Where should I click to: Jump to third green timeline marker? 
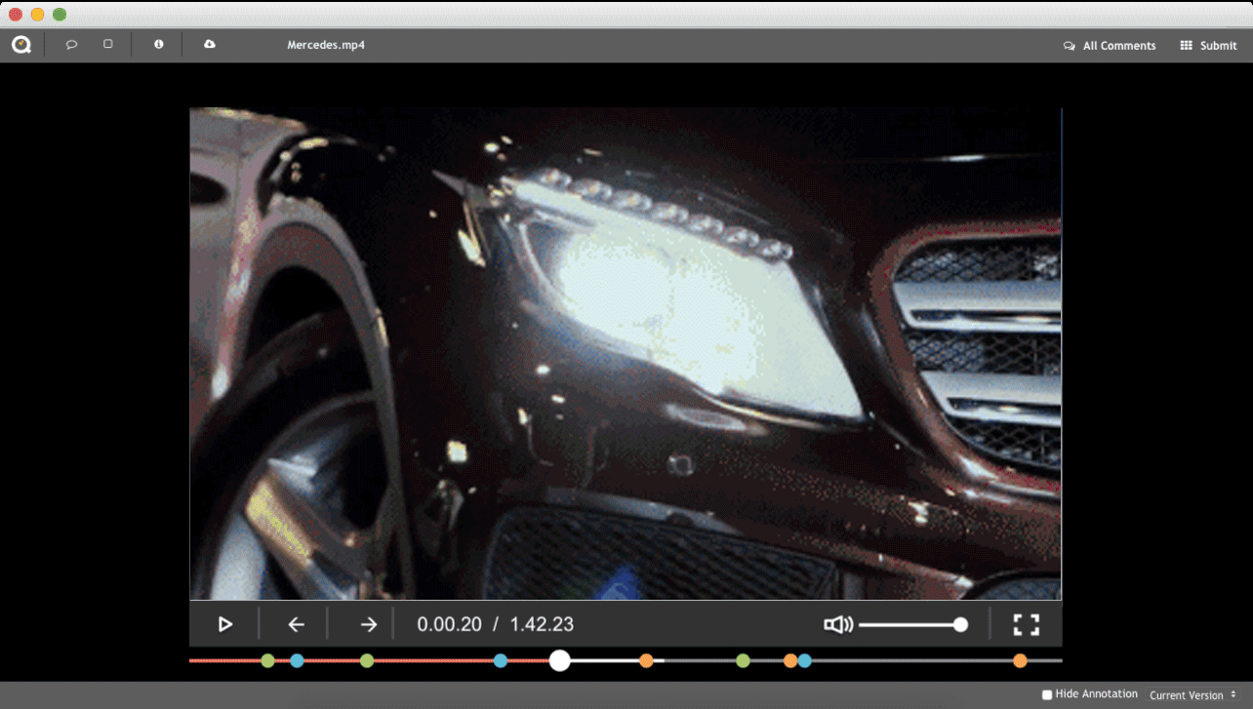point(743,660)
